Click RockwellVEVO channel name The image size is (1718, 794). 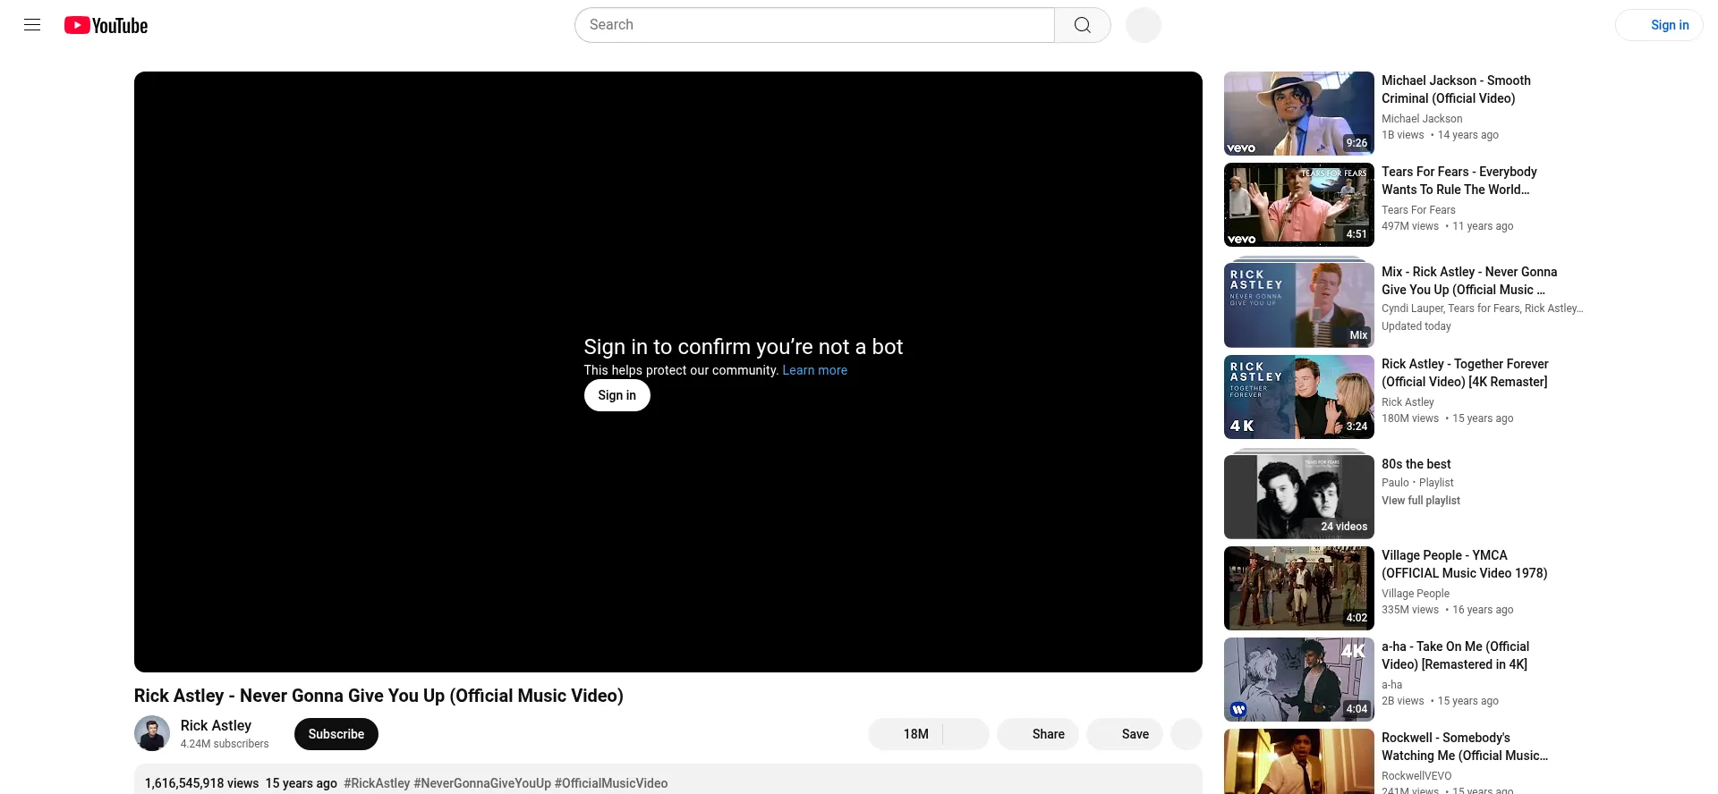[1416, 776]
